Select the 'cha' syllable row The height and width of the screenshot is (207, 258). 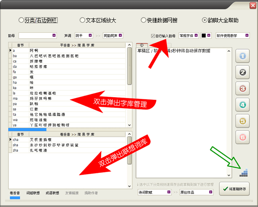[68, 140]
